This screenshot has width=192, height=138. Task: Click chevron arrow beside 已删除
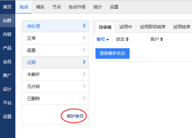[84, 98]
